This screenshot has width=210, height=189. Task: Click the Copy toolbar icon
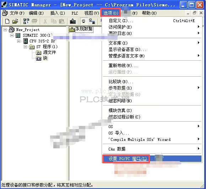tap(54, 21)
